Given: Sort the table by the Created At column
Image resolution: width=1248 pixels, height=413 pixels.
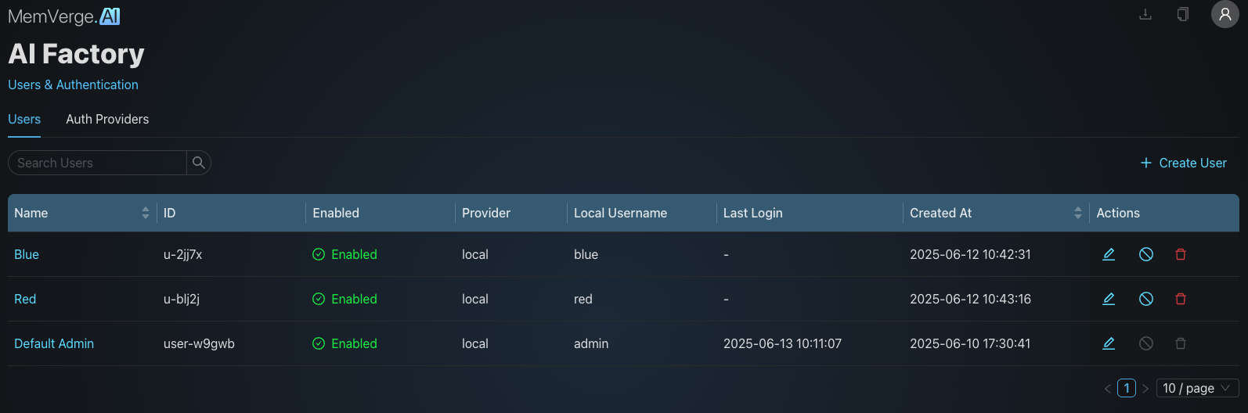Looking at the screenshot, I should [x=1077, y=213].
